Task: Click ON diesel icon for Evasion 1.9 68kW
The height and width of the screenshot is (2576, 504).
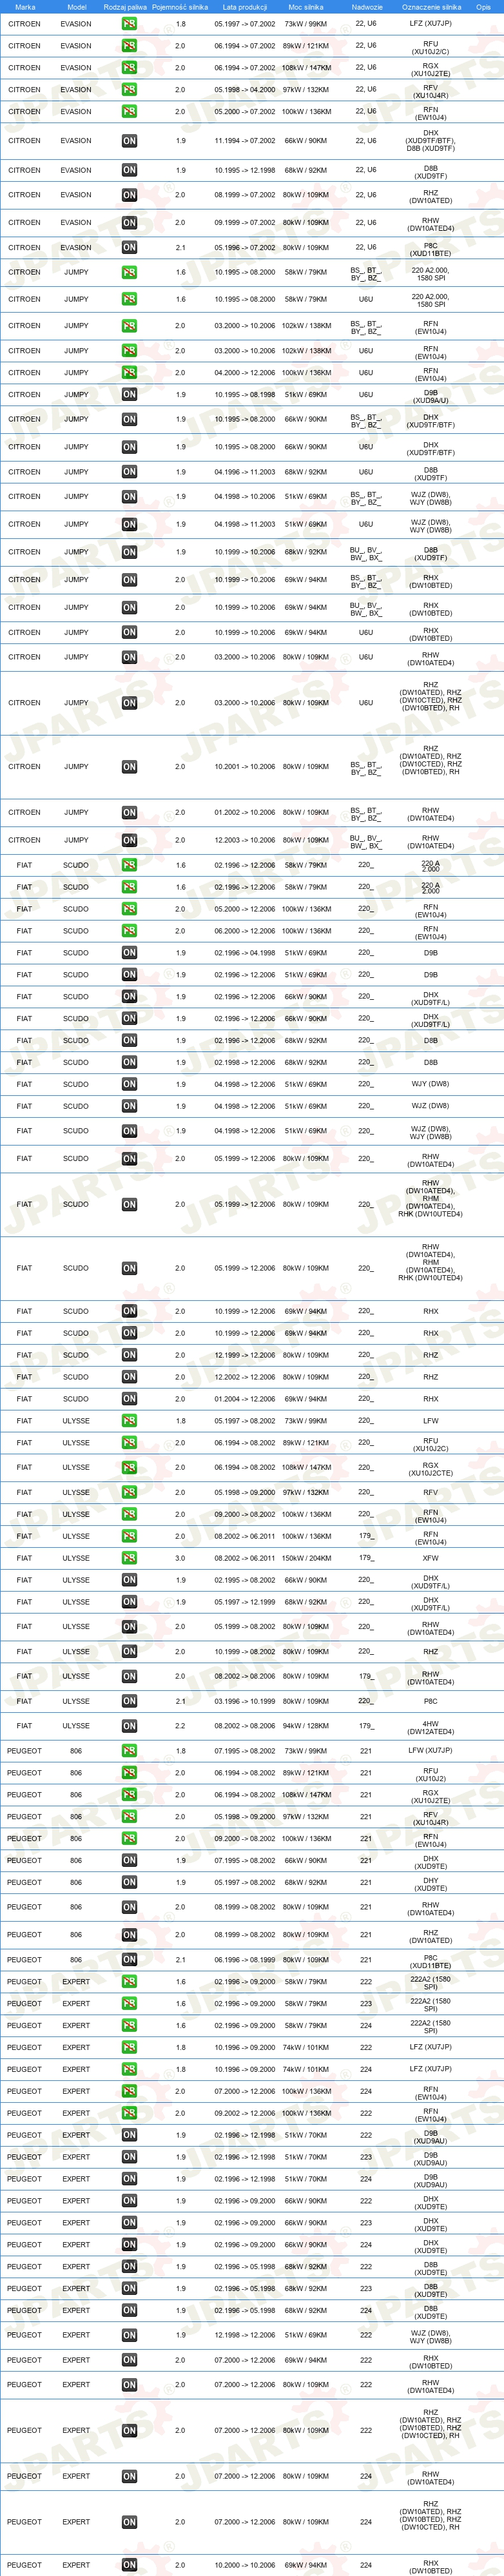Action: 129,170
